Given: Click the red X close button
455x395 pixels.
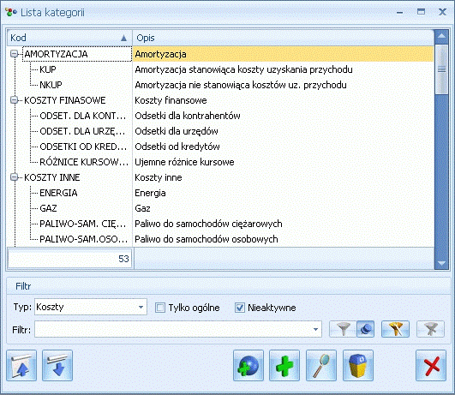Looking at the screenshot, I should (x=431, y=366).
